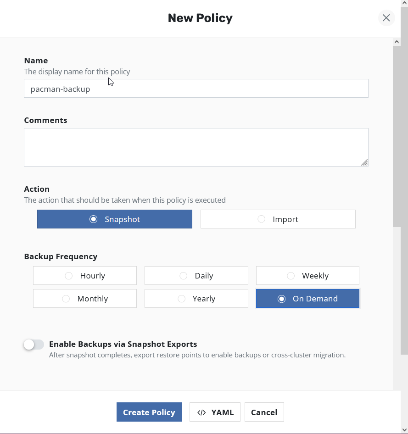Choose Monthly backup frequency

click(85, 299)
